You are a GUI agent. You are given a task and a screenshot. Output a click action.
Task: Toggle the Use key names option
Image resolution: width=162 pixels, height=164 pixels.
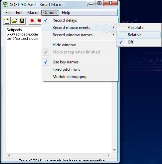pyautogui.click(x=80, y=62)
